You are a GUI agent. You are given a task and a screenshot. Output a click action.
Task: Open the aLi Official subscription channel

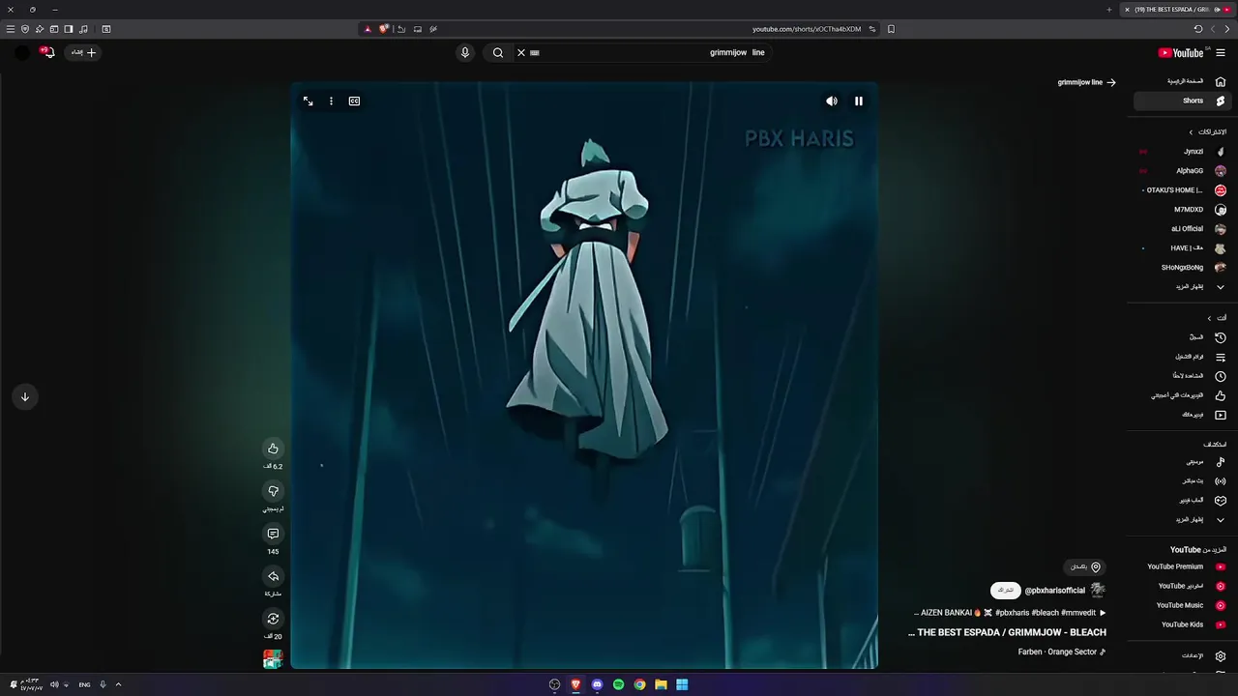(1182, 229)
